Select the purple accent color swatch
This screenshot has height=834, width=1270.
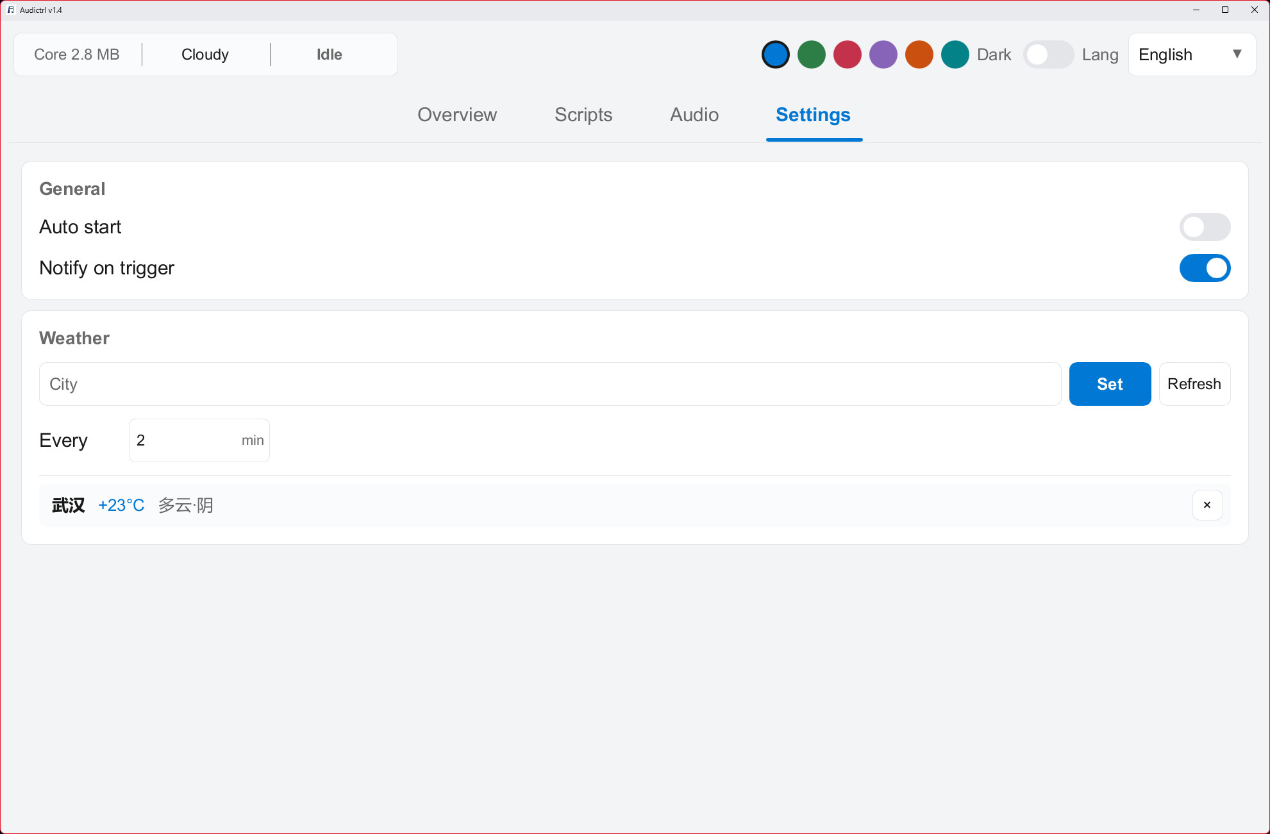pos(883,54)
